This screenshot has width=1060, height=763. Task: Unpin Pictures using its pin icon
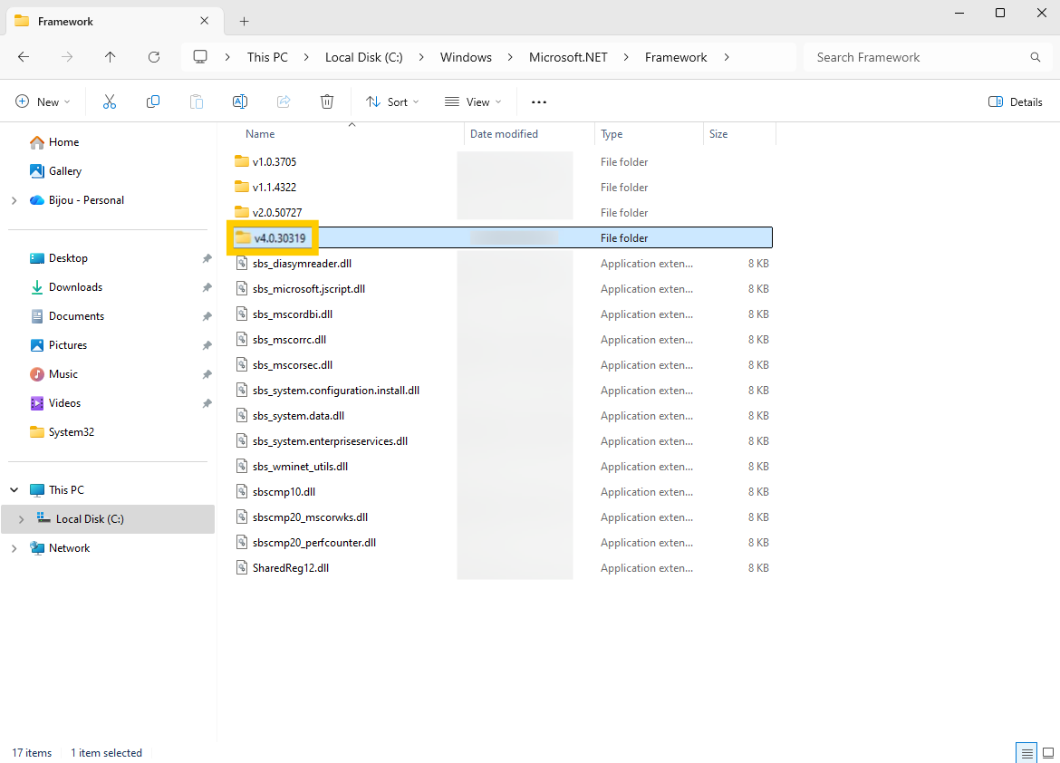[207, 345]
